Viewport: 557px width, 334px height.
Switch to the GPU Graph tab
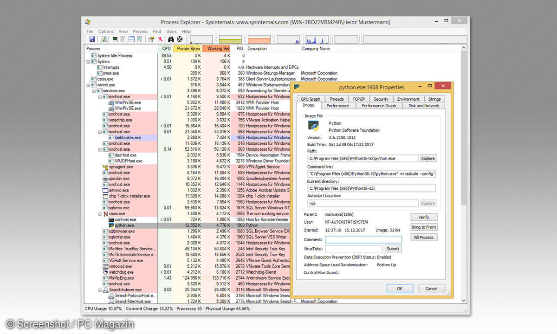tap(311, 99)
